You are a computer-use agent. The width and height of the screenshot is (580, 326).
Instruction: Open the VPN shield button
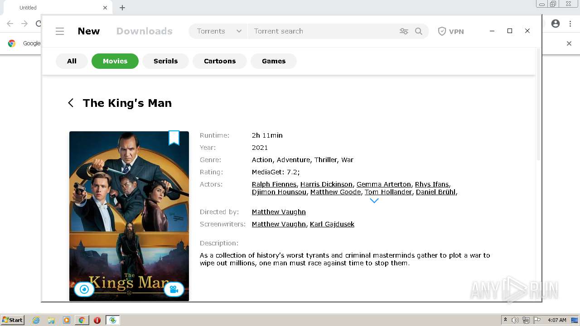(x=451, y=31)
